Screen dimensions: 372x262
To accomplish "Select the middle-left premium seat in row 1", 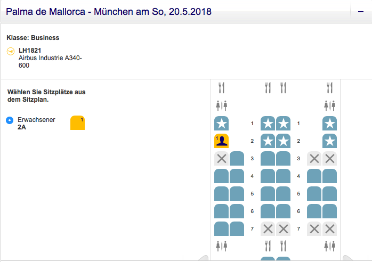I will click(268, 124).
